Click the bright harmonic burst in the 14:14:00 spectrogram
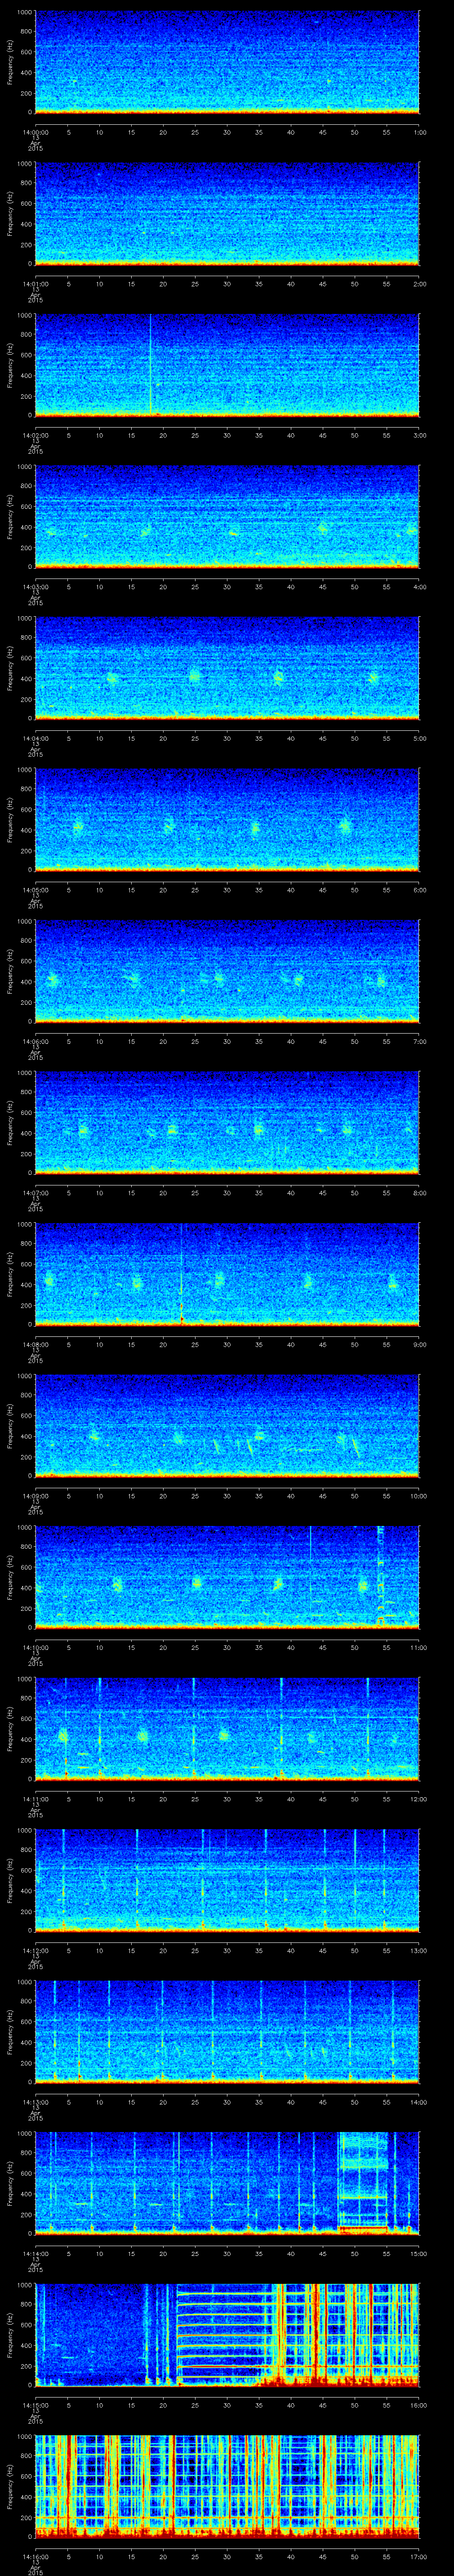454x2576 pixels. pos(363,2183)
